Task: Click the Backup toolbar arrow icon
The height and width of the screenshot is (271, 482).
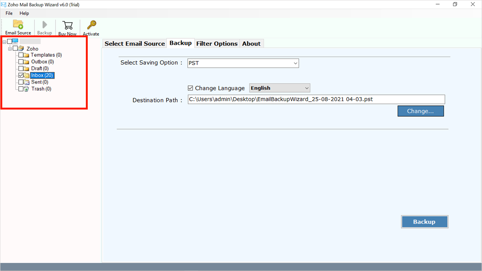Action: [45, 25]
